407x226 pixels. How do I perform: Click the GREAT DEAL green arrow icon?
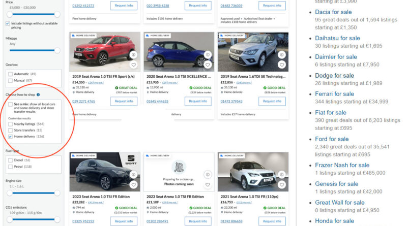(x=117, y=88)
